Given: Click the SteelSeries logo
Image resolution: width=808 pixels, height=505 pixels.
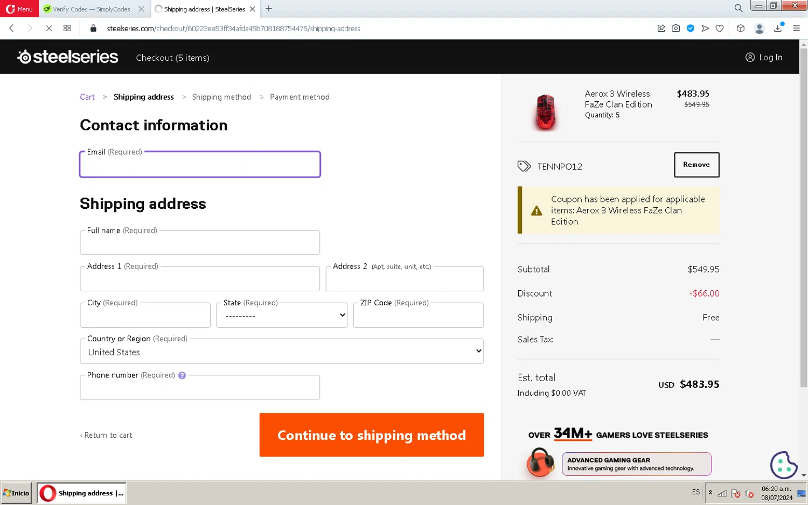Looking at the screenshot, I should click(67, 57).
